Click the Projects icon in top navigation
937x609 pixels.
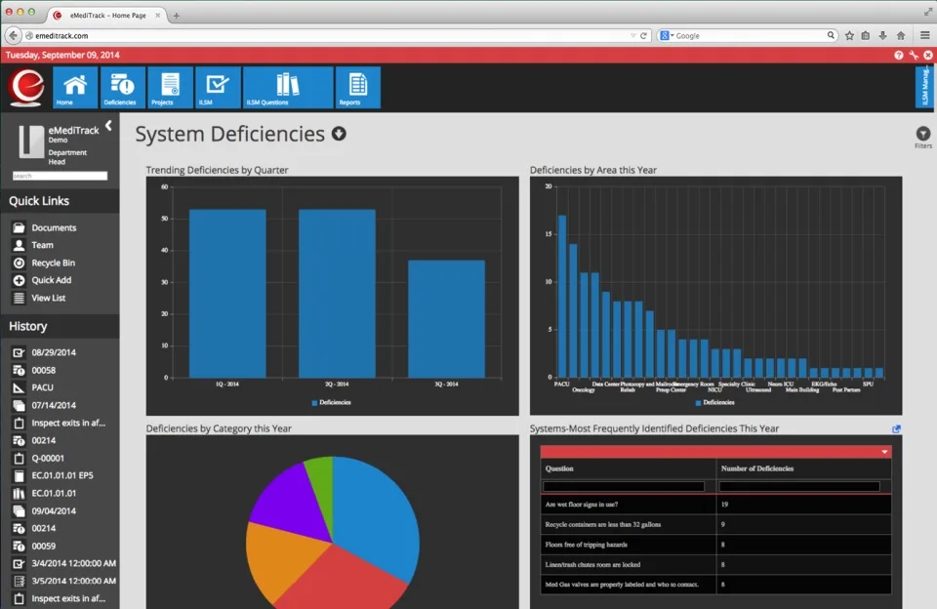170,87
